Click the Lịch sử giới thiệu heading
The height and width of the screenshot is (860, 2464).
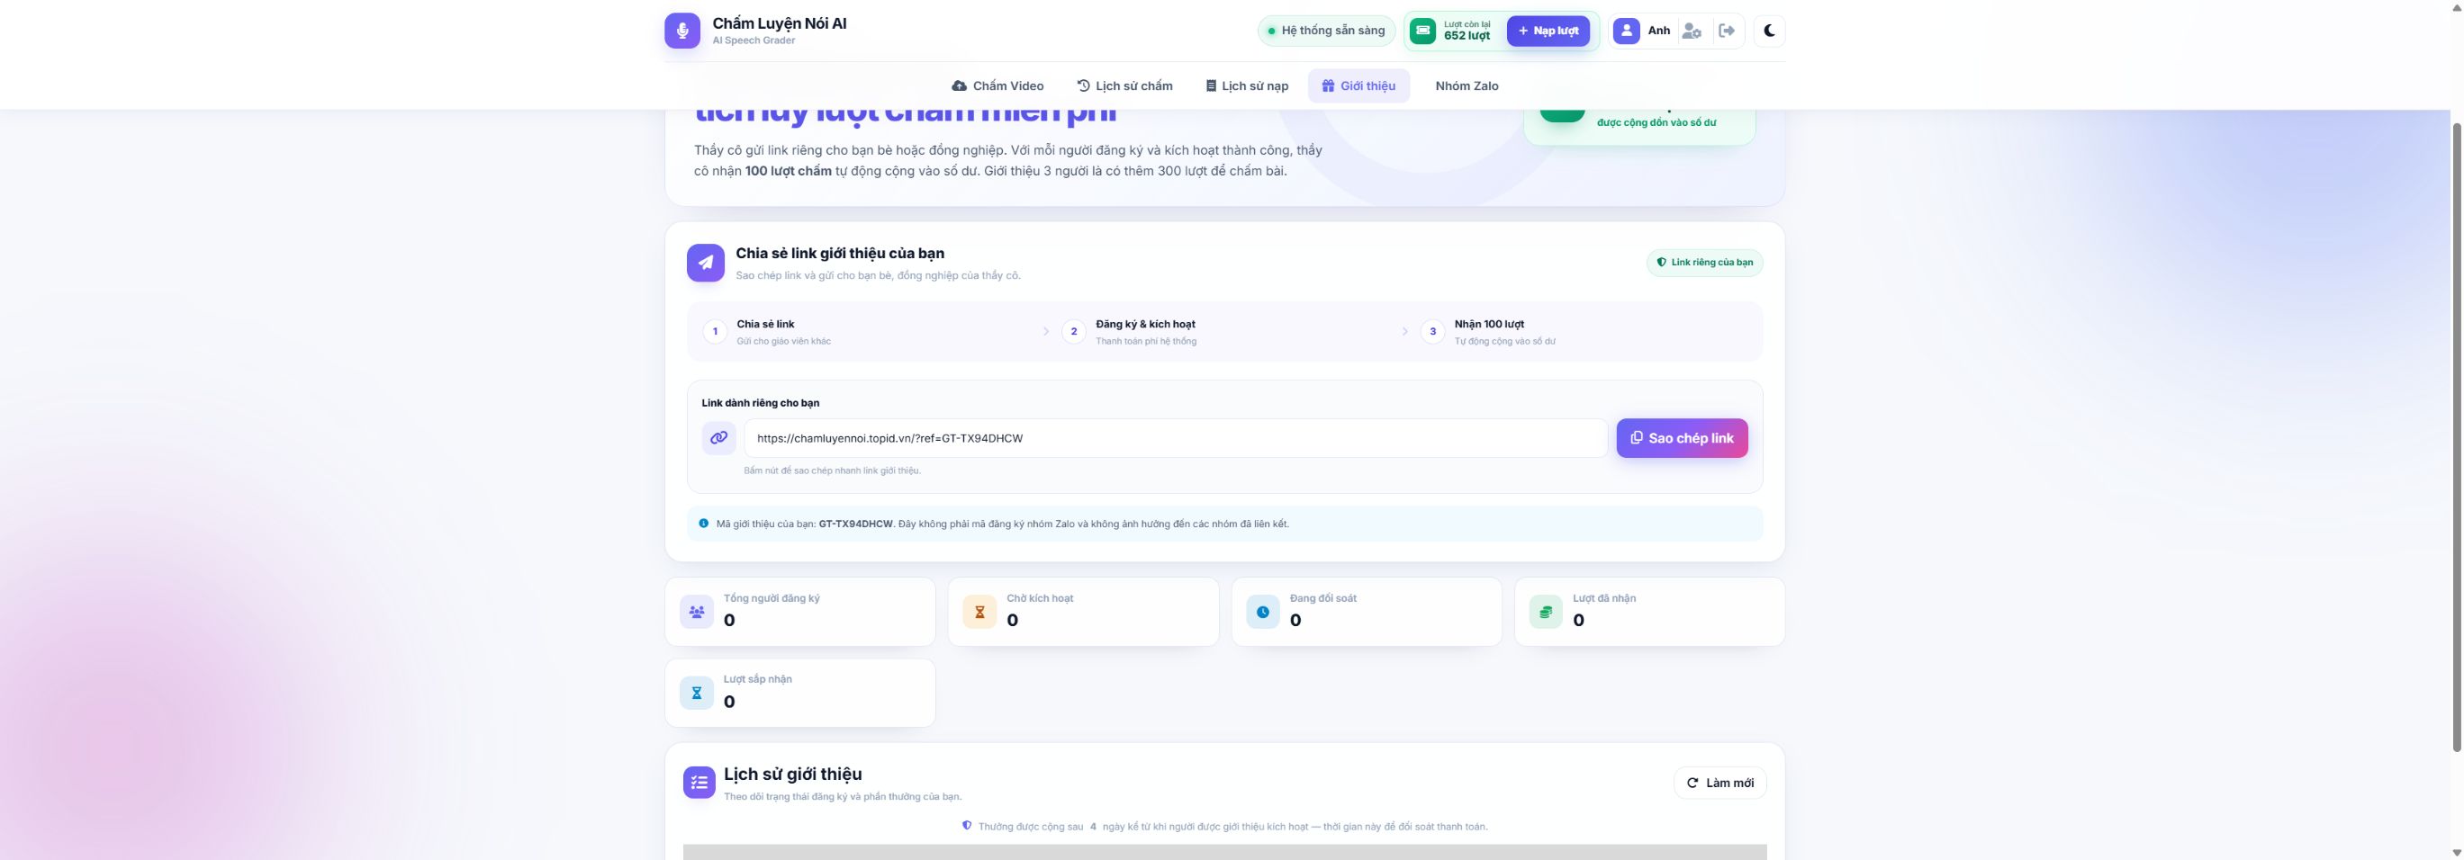coord(793,774)
